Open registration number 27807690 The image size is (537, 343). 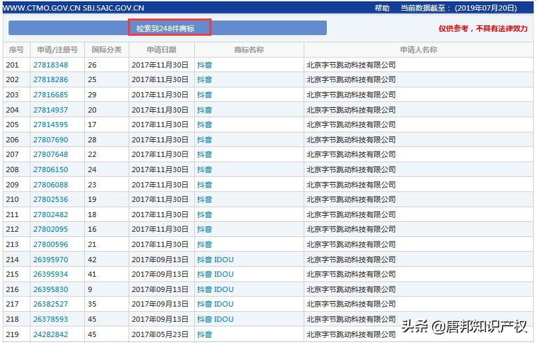pos(50,140)
